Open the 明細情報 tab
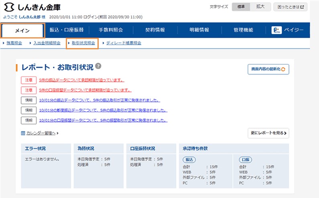 [199, 30]
